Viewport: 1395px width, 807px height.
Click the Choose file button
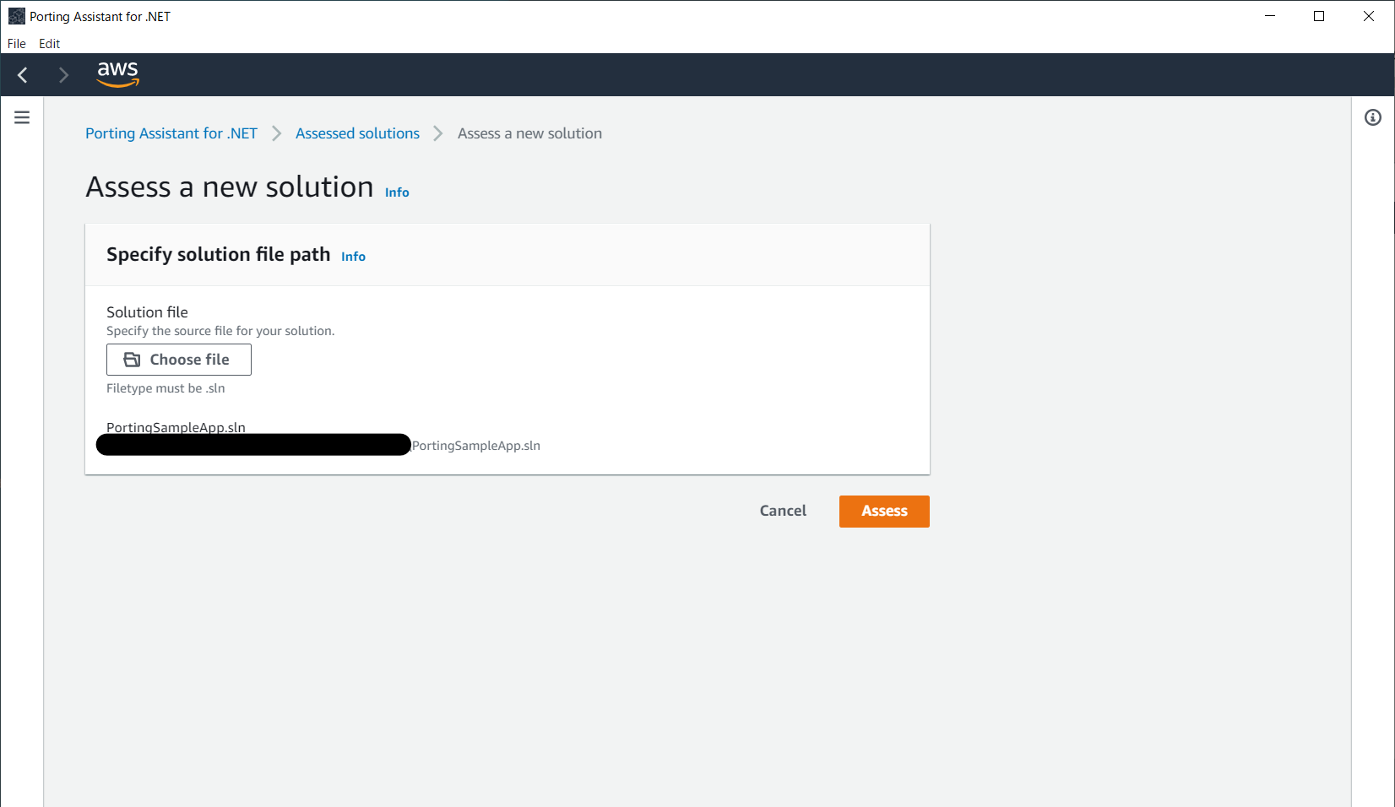coord(179,360)
